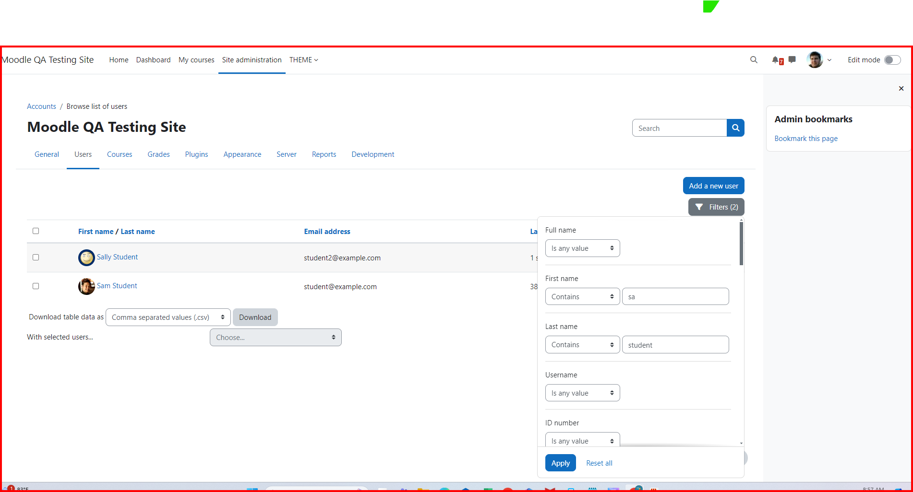Open the Last name Contains operator dropdown
This screenshot has height=492, width=913.
[582, 344]
